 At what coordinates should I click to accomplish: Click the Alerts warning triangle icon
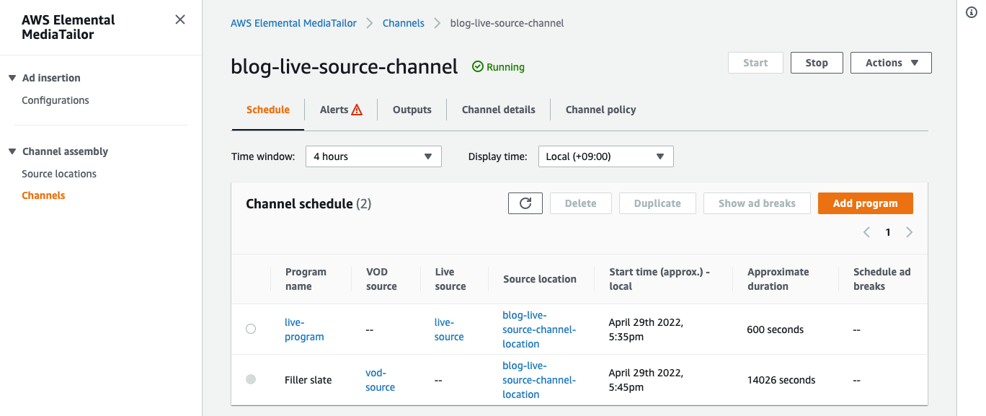[x=357, y=110]
